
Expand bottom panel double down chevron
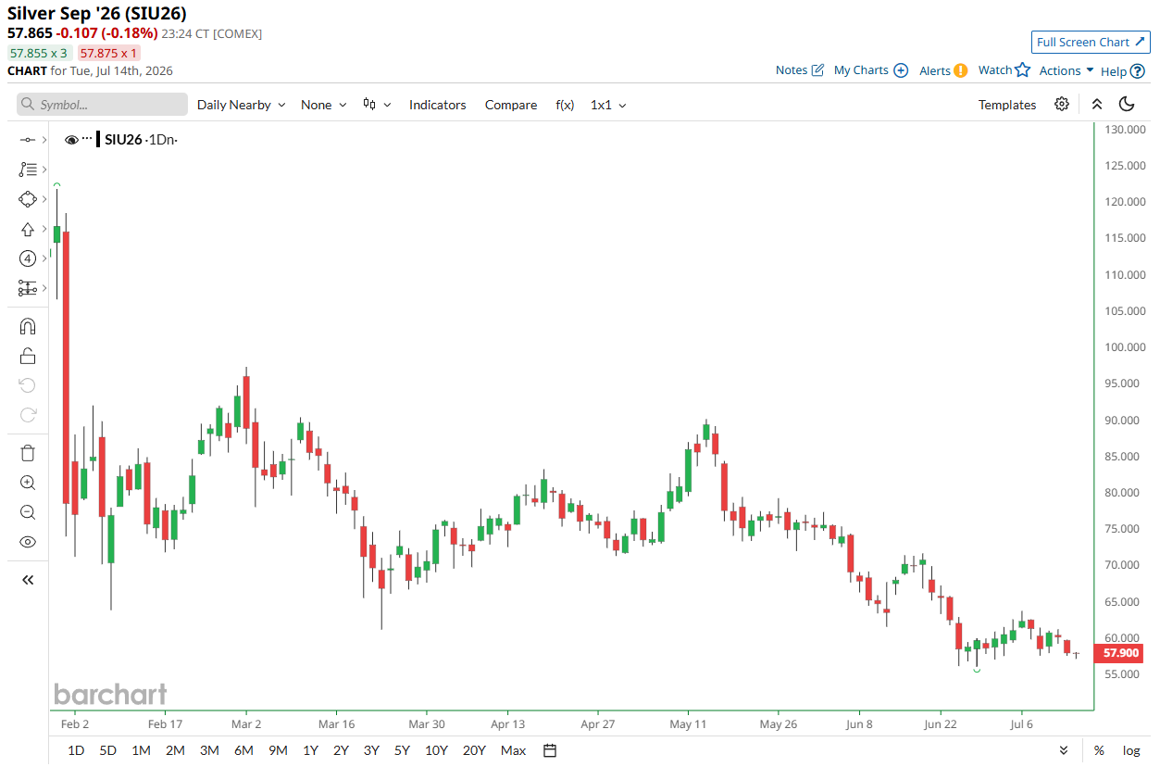(x=1064, y=750)
